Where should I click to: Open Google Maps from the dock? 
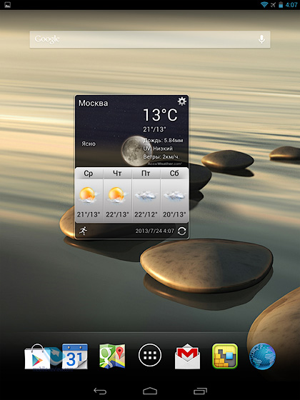coord(112,356)
